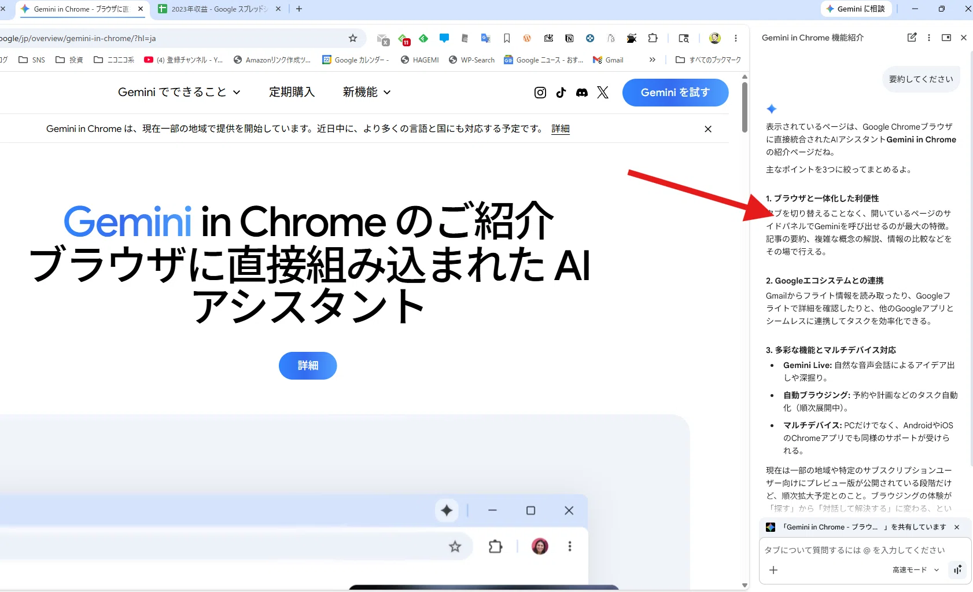Open Gemini TikTok page

[x=561, y=93]
